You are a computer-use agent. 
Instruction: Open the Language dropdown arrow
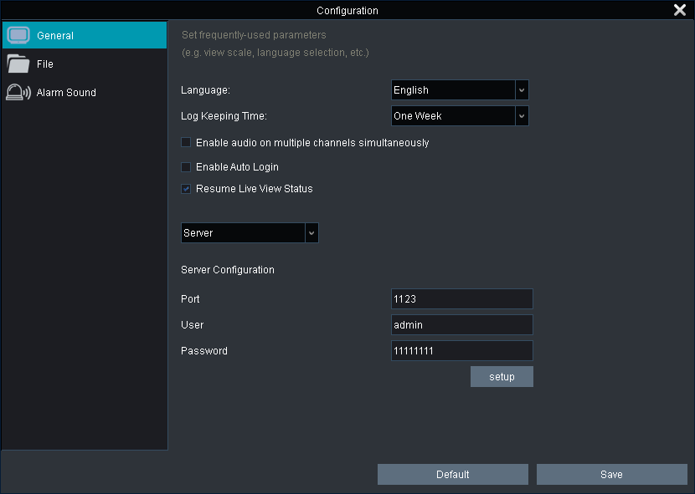(521, 90)
